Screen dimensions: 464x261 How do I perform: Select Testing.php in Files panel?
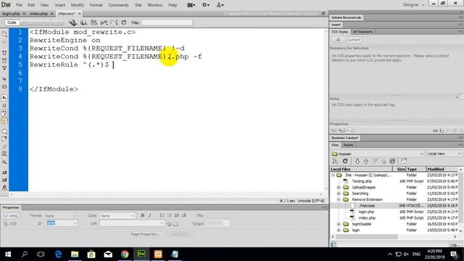(x=362, y=181)
